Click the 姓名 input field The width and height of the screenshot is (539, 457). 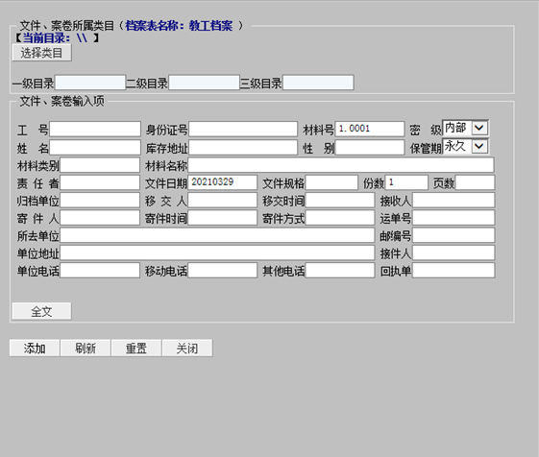coord(95,148)
